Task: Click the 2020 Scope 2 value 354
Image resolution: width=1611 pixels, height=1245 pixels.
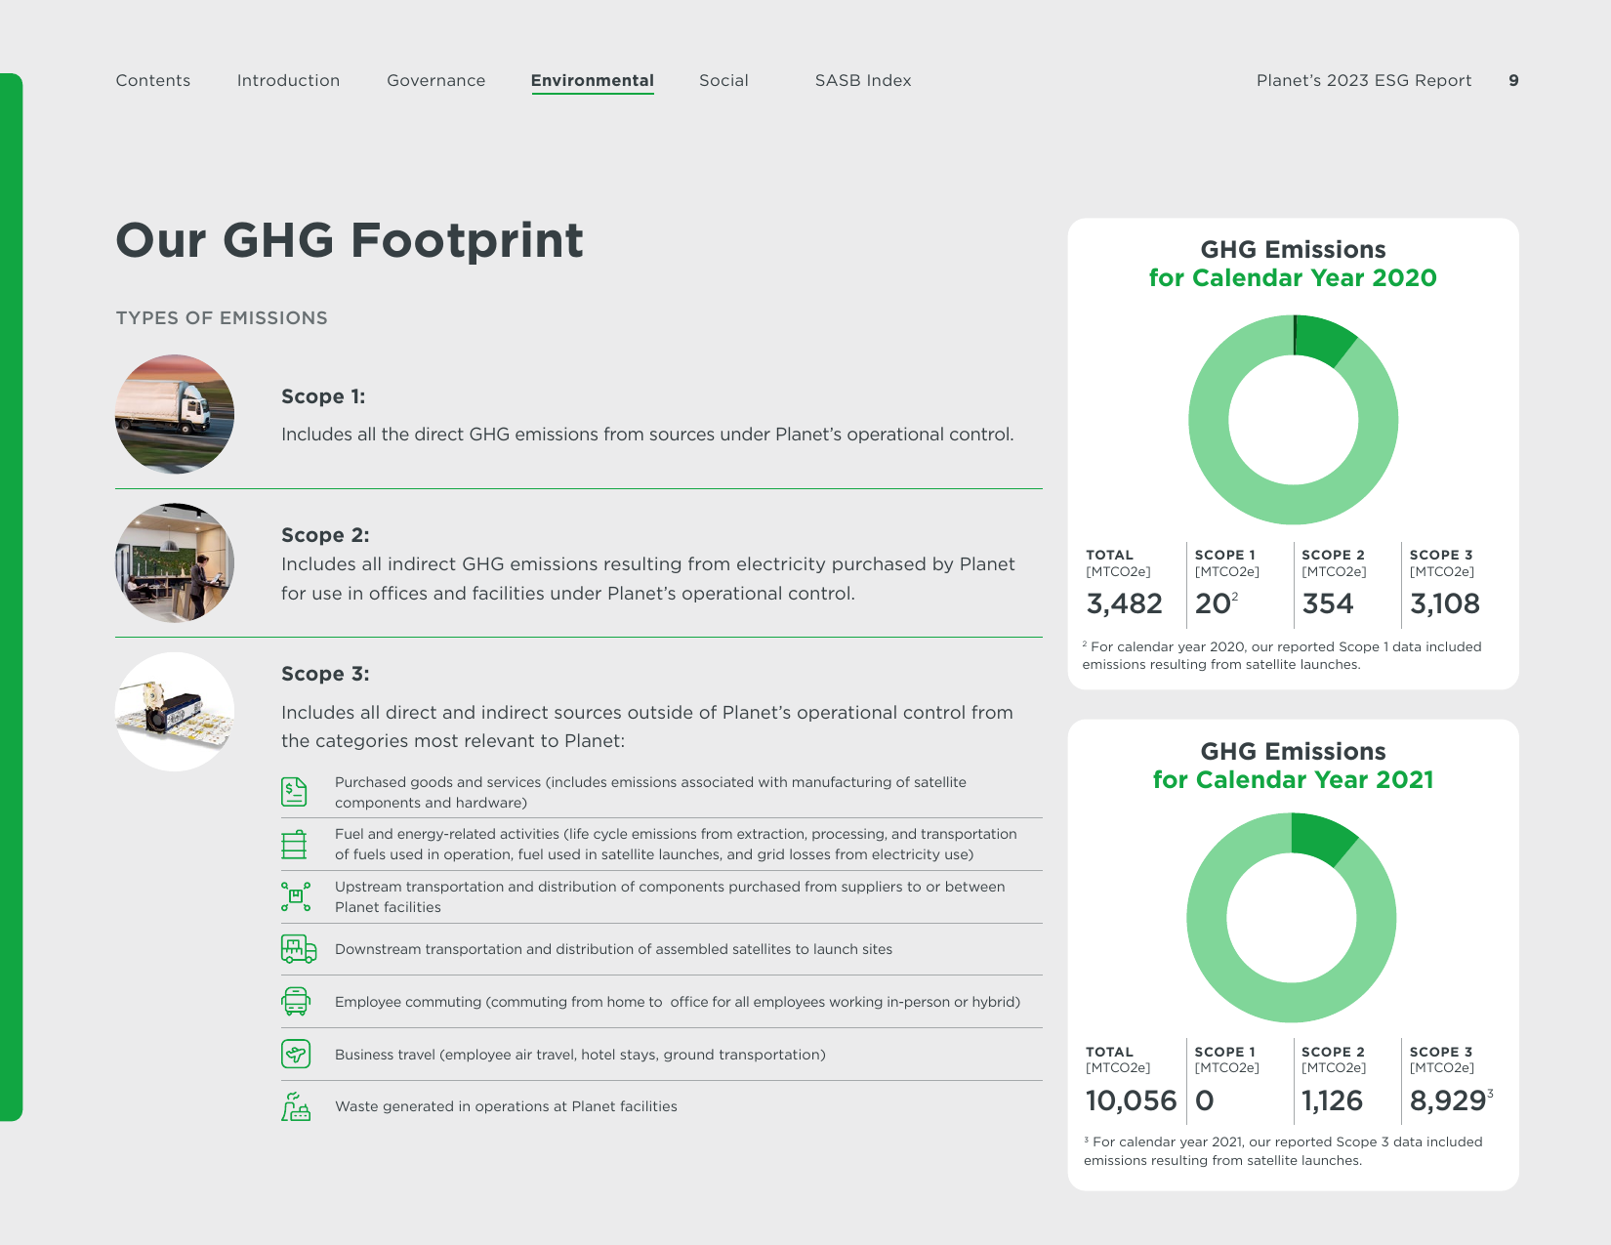Action: coord(1328,603)
